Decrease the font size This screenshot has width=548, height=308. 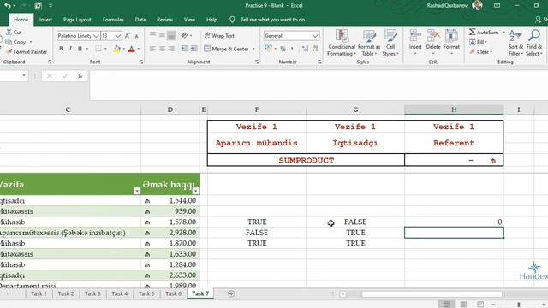137,36
